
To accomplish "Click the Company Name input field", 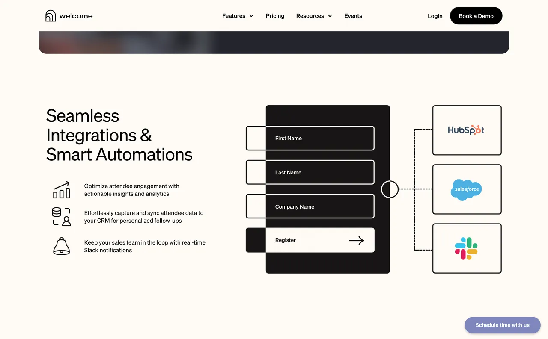I will pyautogui.click(x=320, y=206).
